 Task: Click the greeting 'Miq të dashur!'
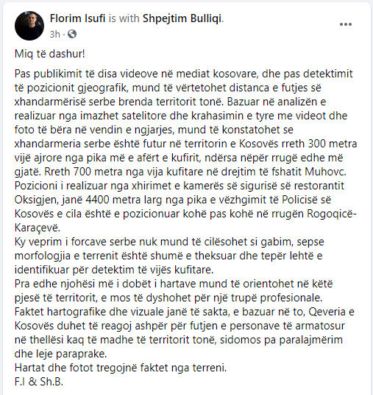[x=50, y=54]
